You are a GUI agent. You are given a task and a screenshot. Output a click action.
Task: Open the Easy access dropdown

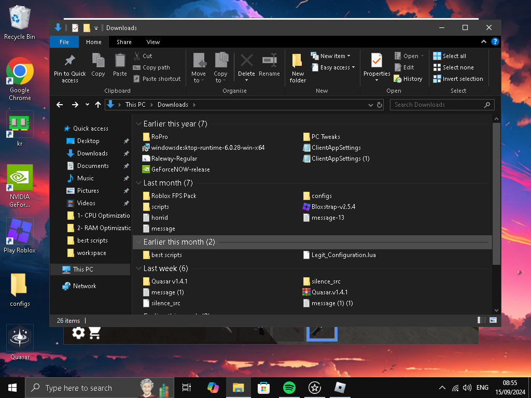[333, 67]
